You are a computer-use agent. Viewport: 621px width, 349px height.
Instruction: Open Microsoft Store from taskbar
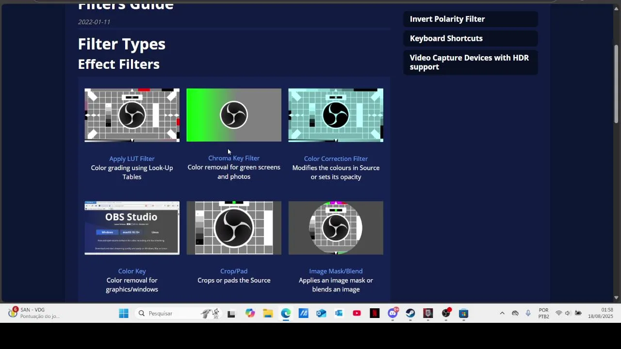[x=463, y=314]
